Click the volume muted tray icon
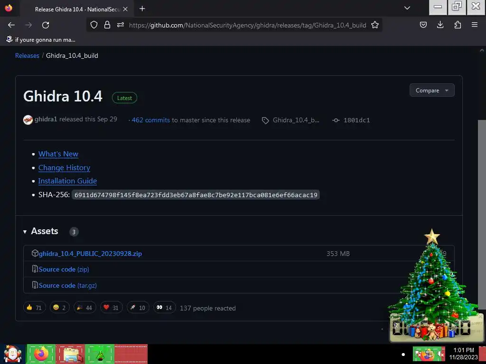 point(440,354)
